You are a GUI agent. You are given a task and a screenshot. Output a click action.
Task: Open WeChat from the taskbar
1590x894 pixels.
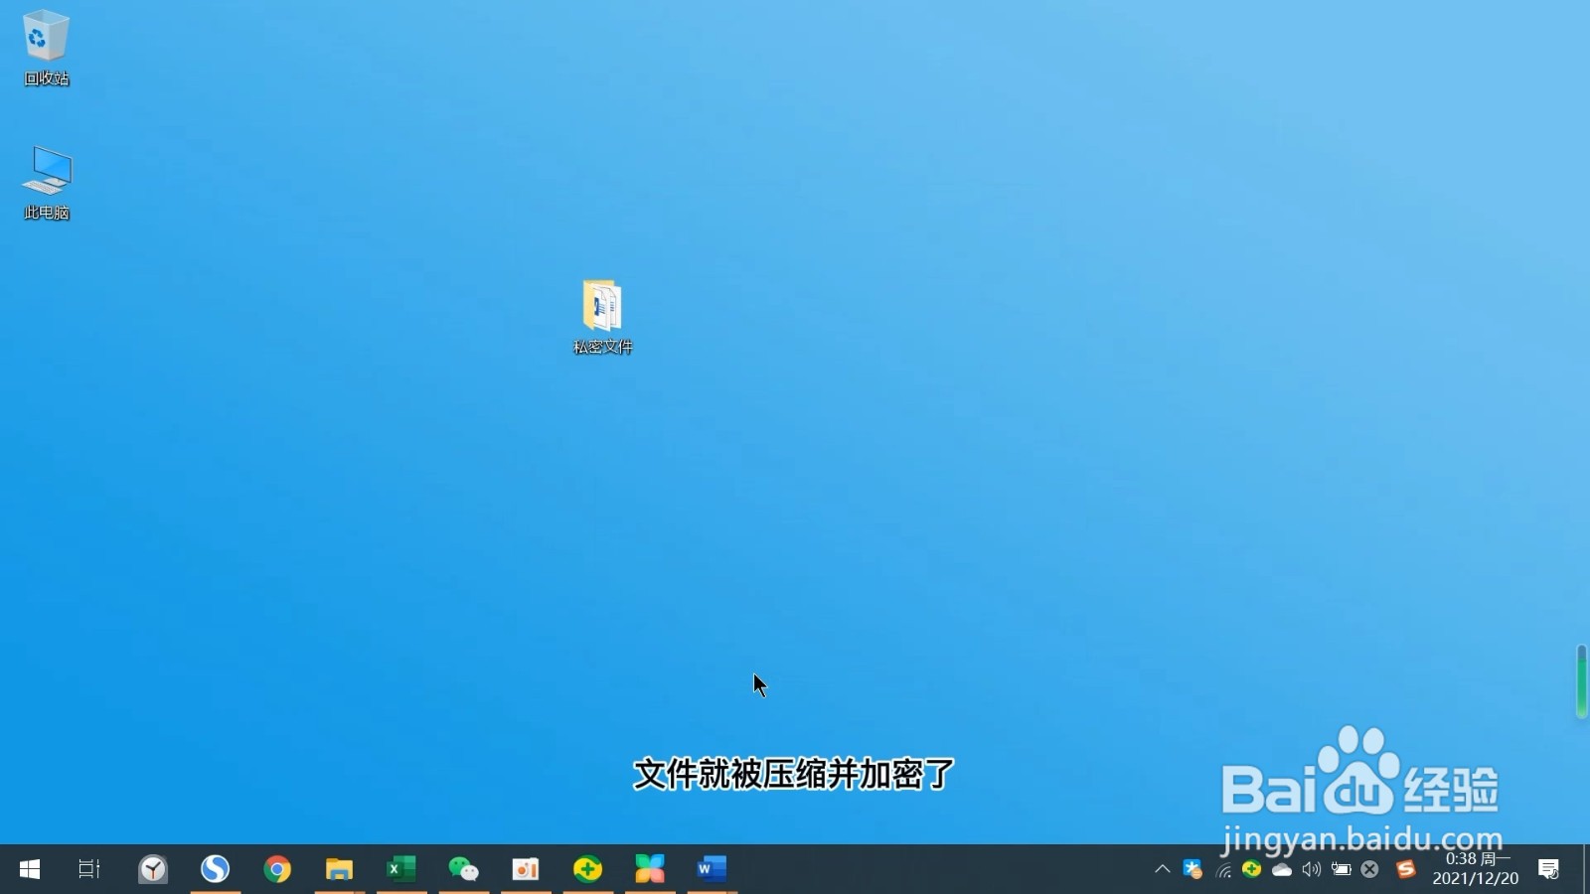[463, 869]
